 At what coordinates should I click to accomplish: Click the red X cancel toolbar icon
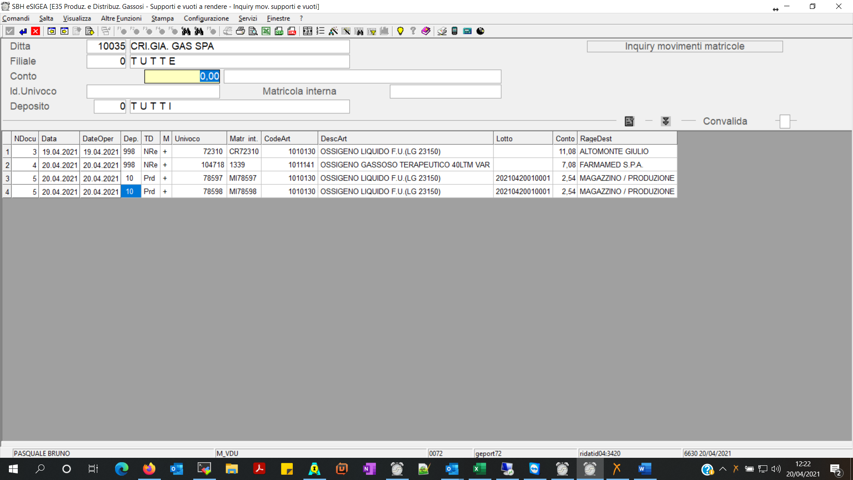[x=36, y=31]
